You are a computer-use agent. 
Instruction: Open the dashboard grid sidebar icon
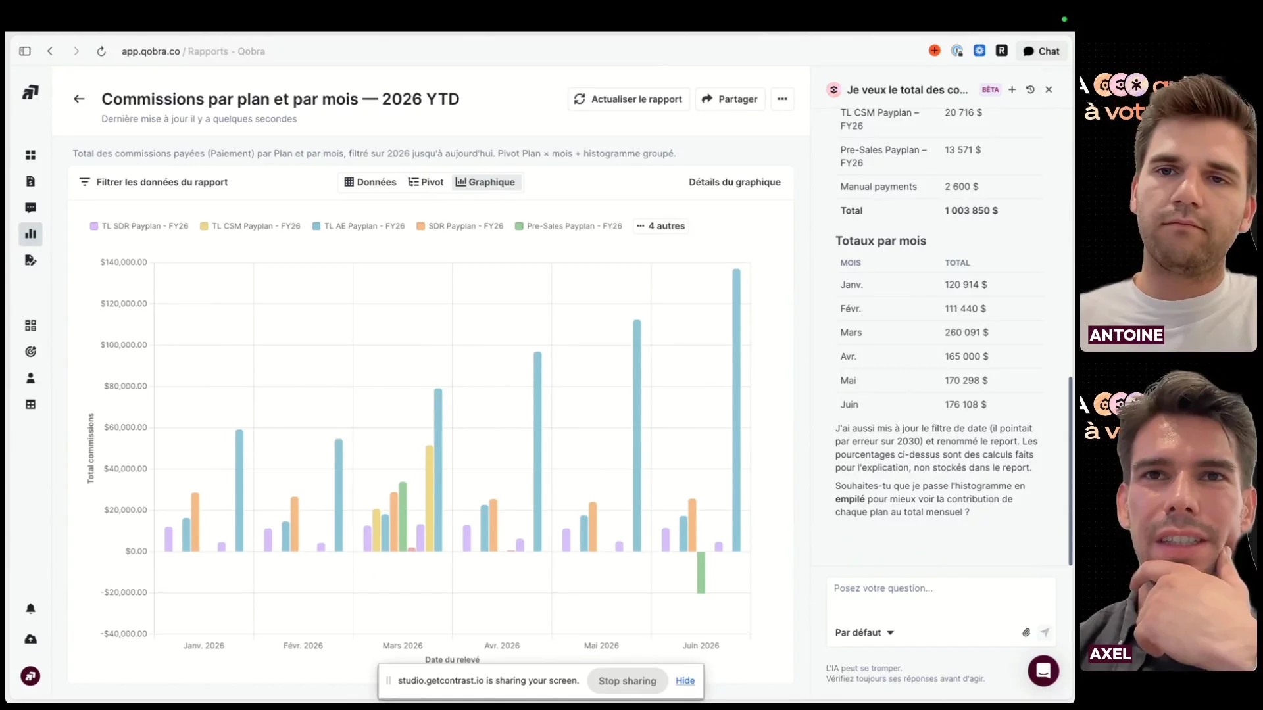pos(30,155)
